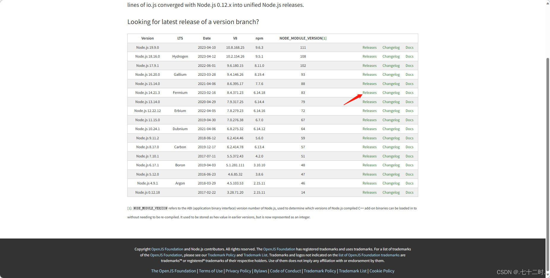Select the Fermium LTS codename cell
This screenshot has height=278, width=550.
click(180, 93)
